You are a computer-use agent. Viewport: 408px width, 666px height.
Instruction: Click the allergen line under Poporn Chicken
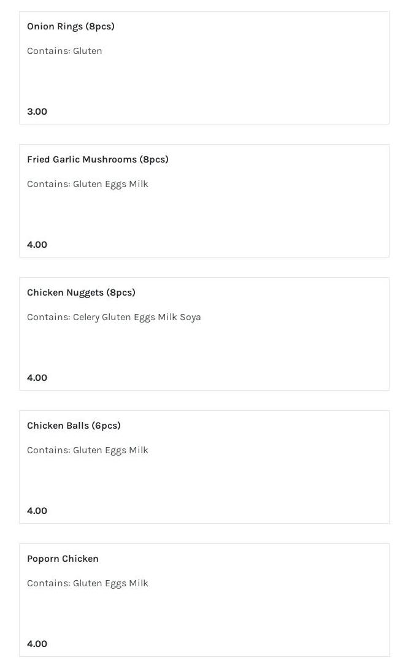click(x=88, y=583)
